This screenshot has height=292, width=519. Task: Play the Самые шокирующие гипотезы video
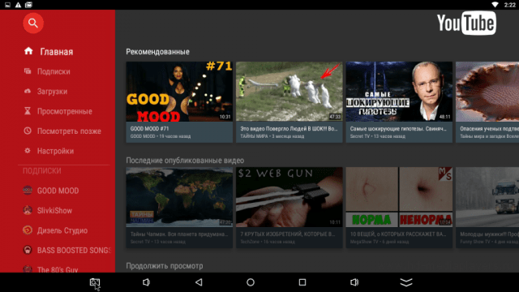point(399,92)
